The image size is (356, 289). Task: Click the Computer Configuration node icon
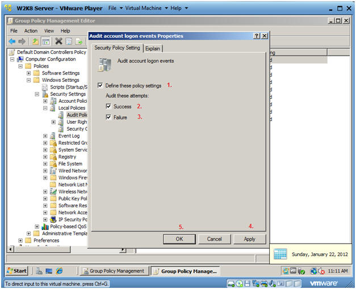(20, 59)
